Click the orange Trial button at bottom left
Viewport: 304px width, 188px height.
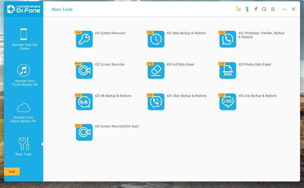pos(12,172)
